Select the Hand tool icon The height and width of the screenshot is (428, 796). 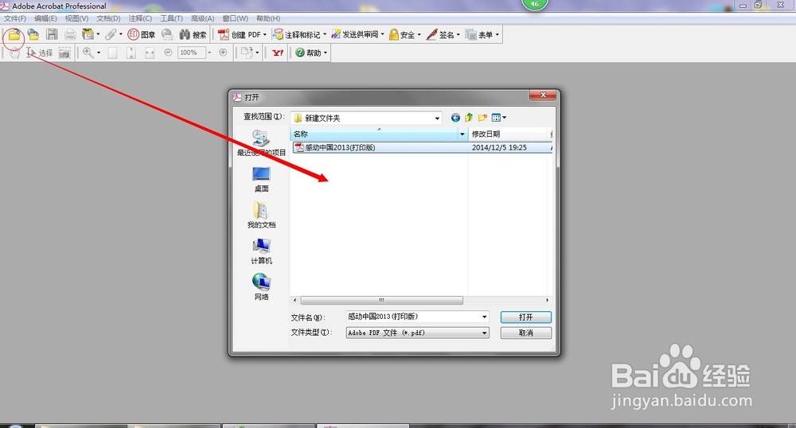[14, 53]
